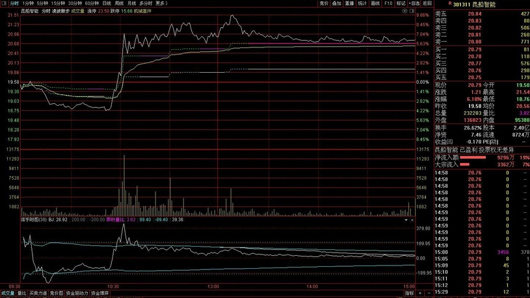This screenshot has height=298, width=530.
Task: Click the 买一 bid price 20.79
Action: (x=475, y=49)
